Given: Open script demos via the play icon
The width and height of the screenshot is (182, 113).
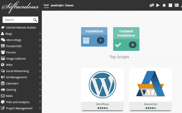Looking at the screenshot, I should pos(158,5).
